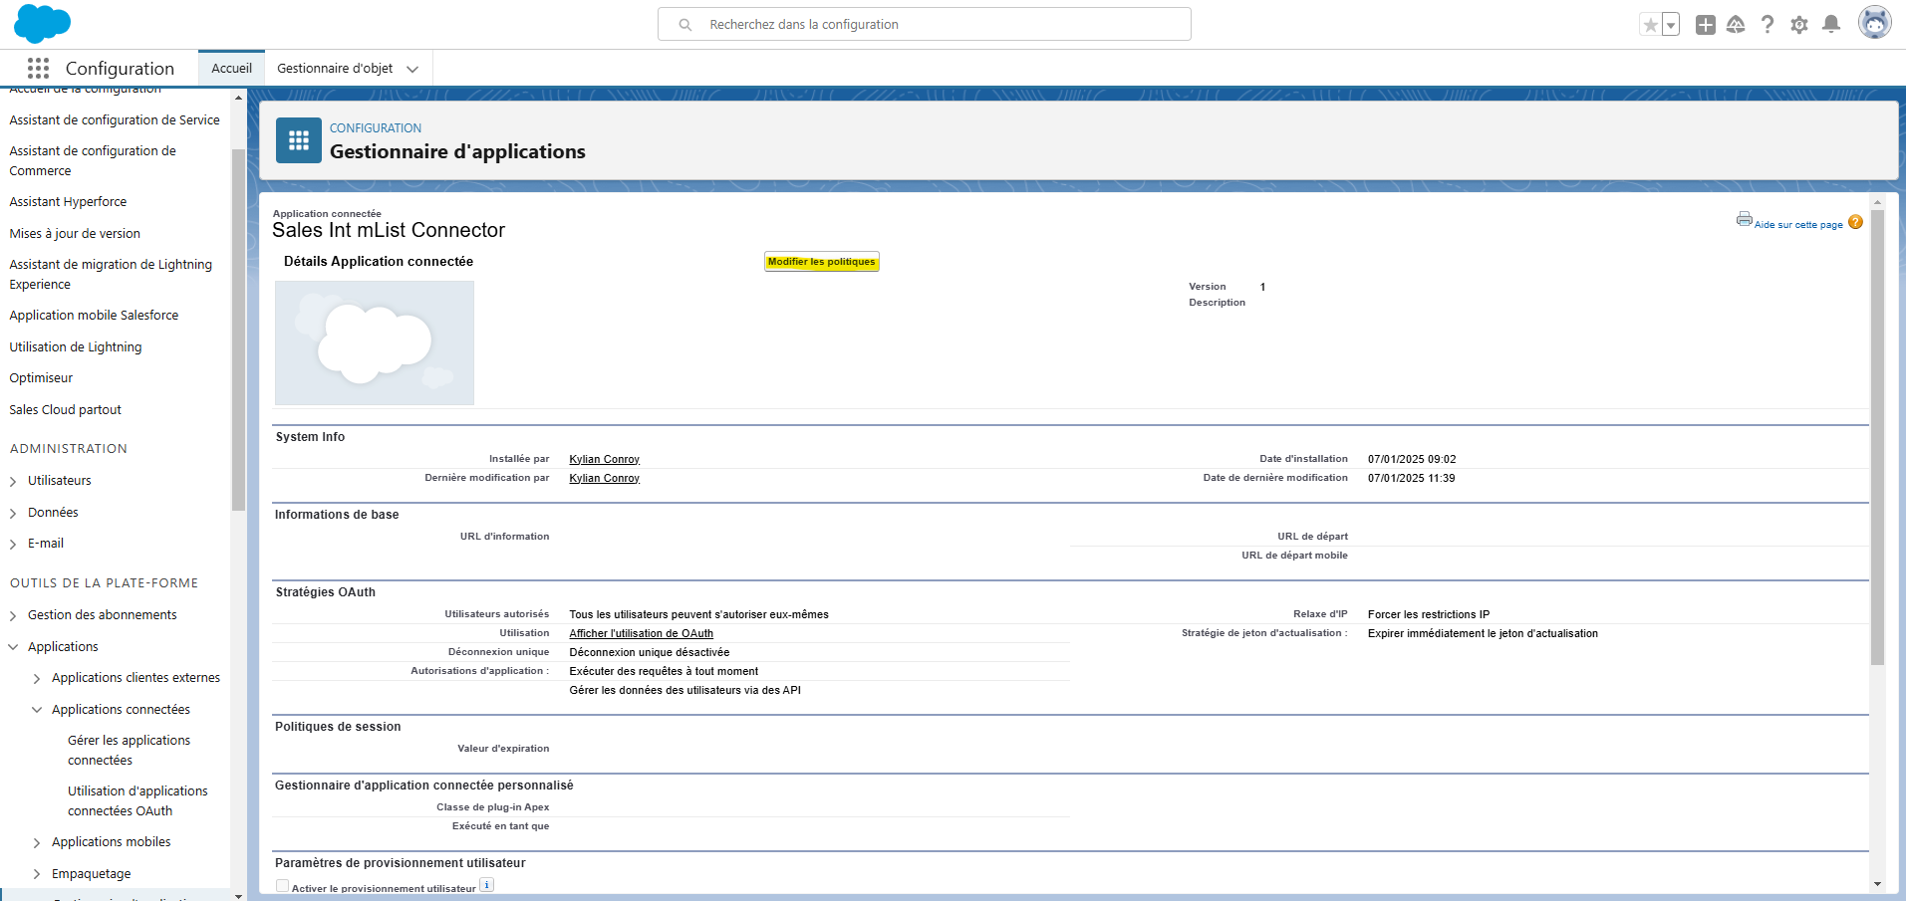The image size is (1906, 901).
Task: Click the search magnifier icon
Action: pos(685,25)
